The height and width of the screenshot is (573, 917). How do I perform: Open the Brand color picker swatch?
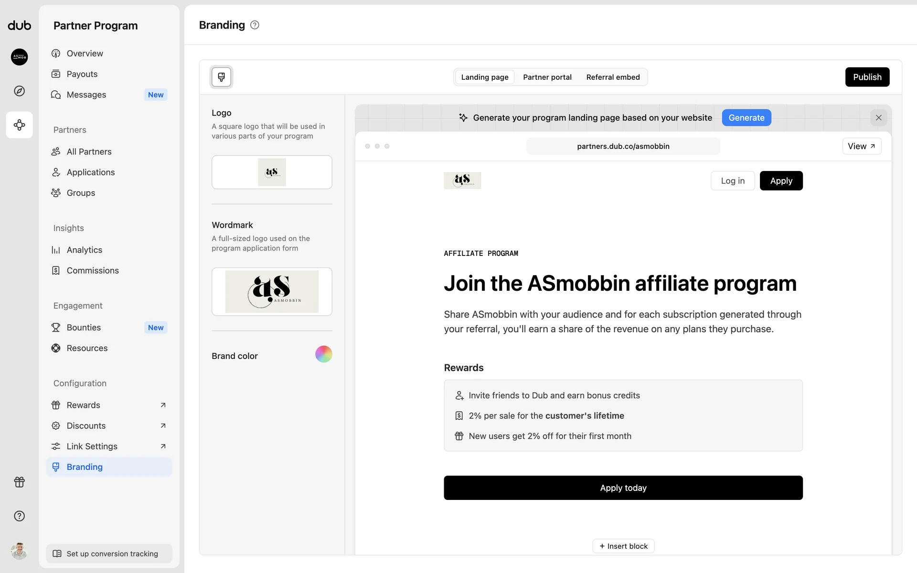(323, 354)
